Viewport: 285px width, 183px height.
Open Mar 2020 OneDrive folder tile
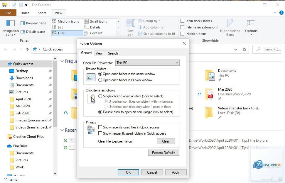[x=227, y=94]
